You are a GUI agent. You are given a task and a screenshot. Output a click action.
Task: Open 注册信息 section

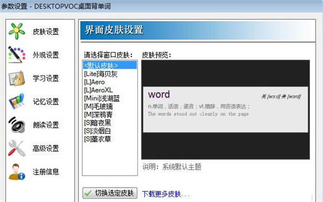pyautogui.click(x=46, y=172)
